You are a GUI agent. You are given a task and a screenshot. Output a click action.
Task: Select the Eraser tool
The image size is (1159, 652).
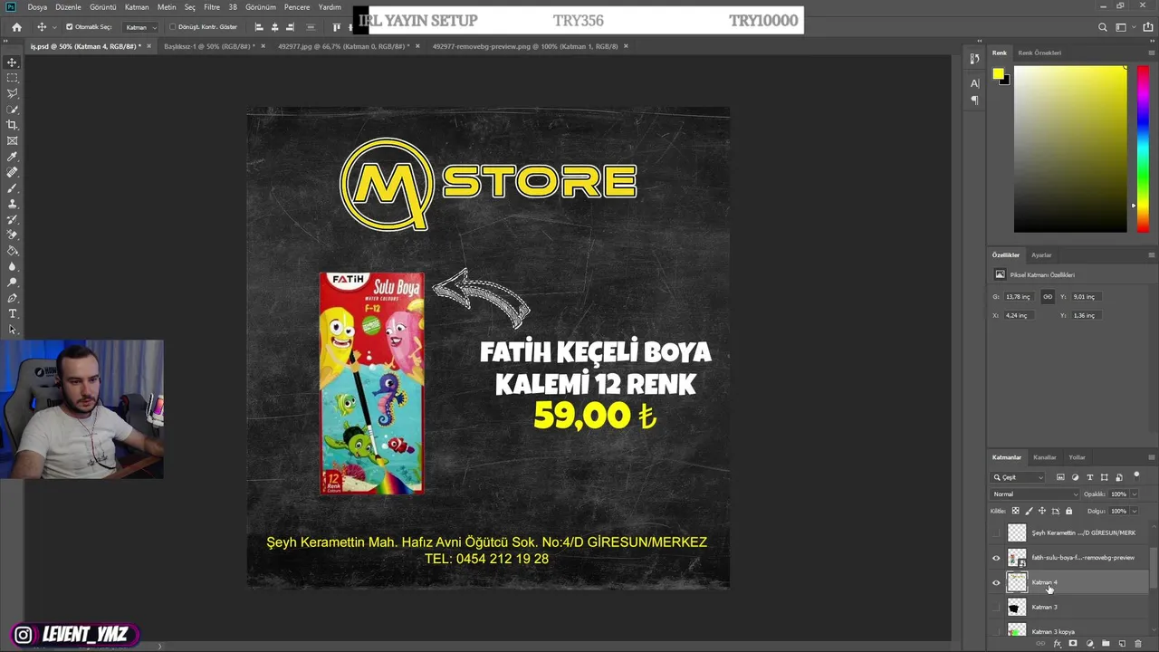click(12, 235)
